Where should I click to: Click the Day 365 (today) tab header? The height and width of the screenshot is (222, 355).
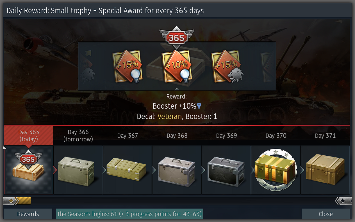[x=29, y=135]
